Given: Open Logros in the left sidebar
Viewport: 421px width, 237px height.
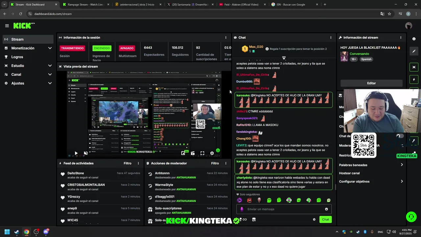Looking at the screenshot, I should [x=28, y=57].
